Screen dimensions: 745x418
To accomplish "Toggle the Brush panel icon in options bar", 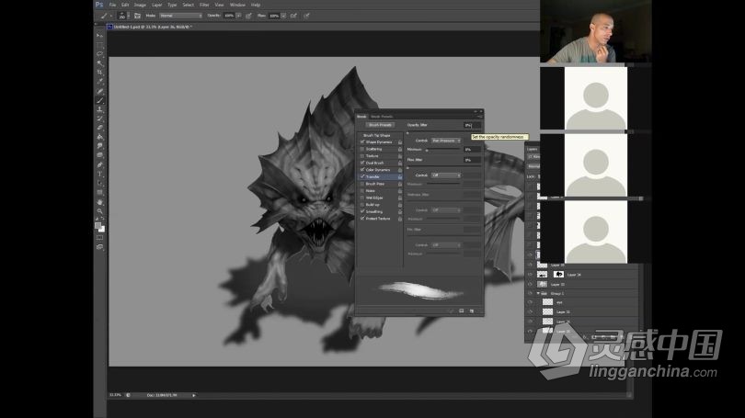I will click(137, 16).
